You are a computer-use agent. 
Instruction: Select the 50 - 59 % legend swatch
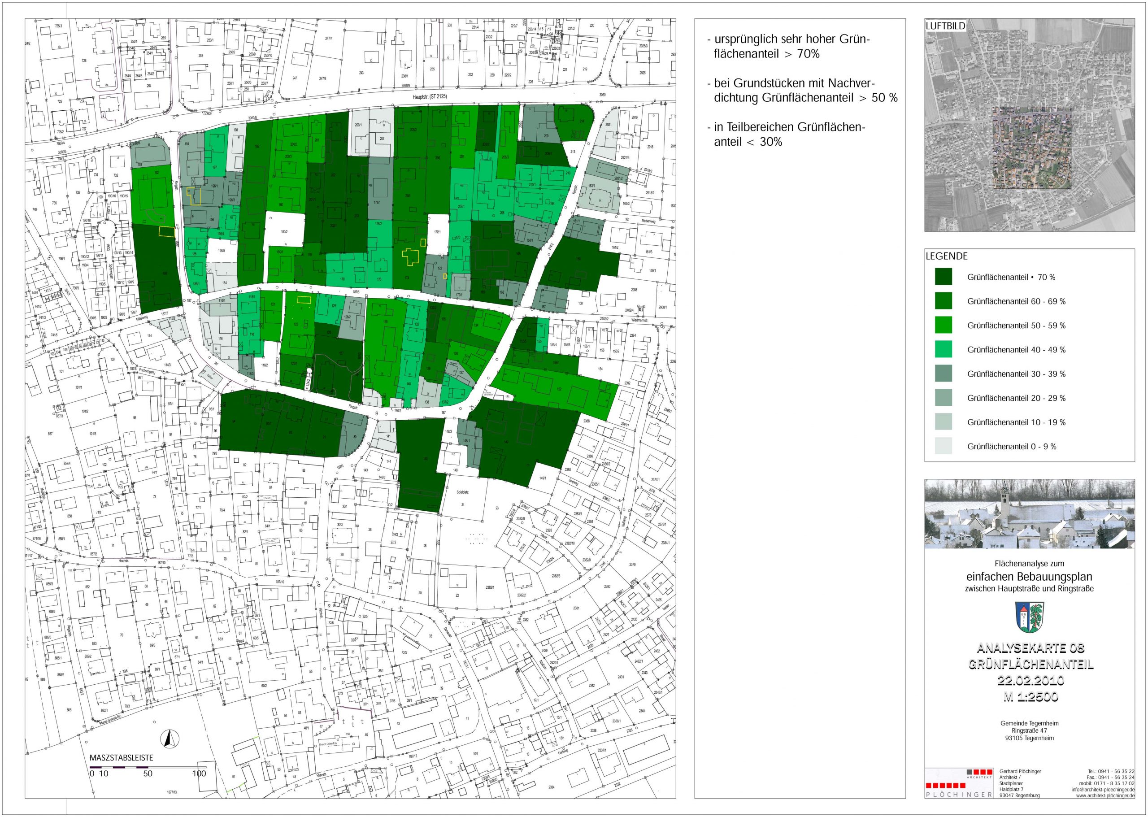[943, 325]
